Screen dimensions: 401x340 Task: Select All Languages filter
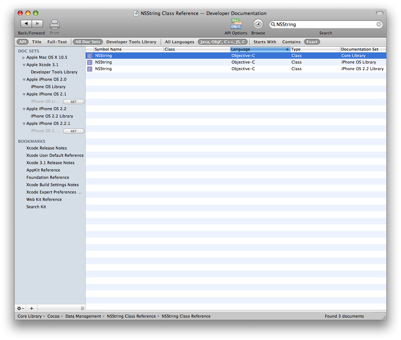pos(179,42)
